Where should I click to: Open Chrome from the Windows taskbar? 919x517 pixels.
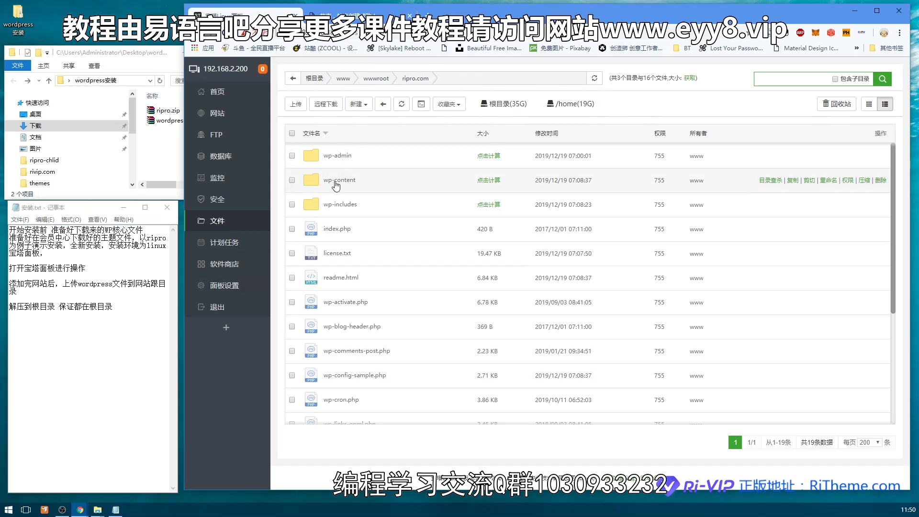(80, 510)
